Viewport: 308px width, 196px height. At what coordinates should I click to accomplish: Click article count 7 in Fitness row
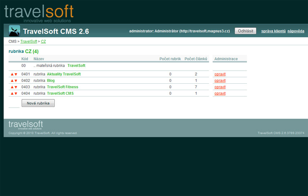coord(196,87)
